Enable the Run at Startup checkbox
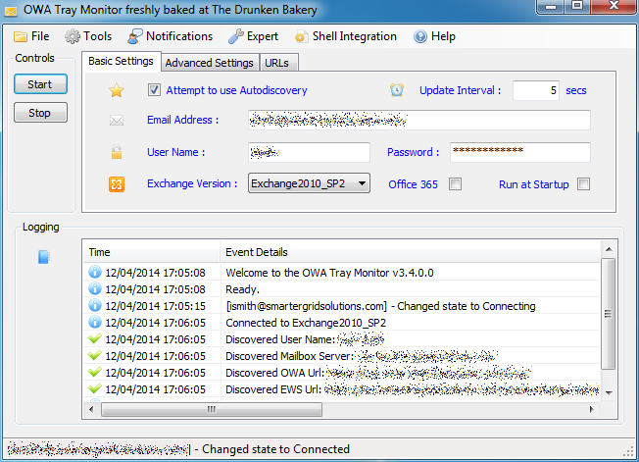639x462 pixels. tap(583, 183)
